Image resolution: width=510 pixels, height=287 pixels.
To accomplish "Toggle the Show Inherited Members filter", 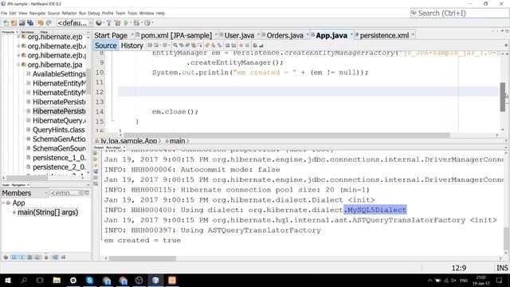I will click(6, 258).
